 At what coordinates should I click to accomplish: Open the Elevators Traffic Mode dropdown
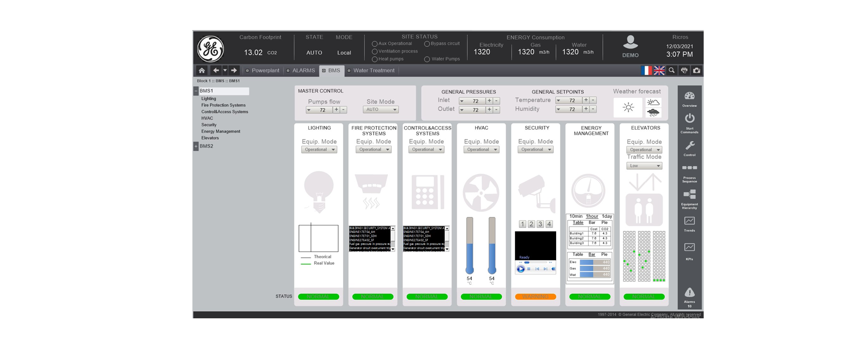point(644,166)
